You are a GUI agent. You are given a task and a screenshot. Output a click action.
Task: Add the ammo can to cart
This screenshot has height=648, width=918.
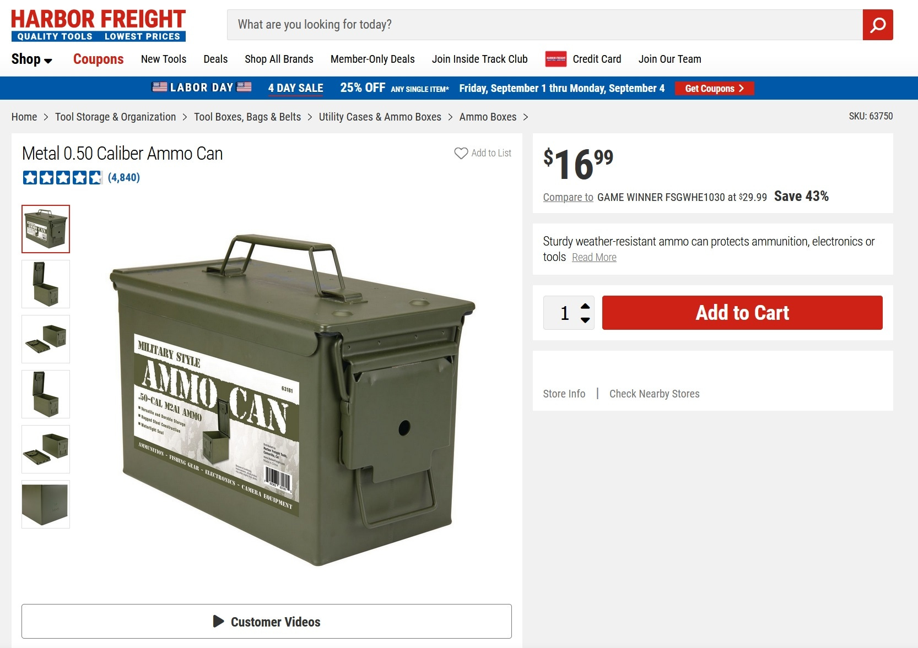point(742,313)
